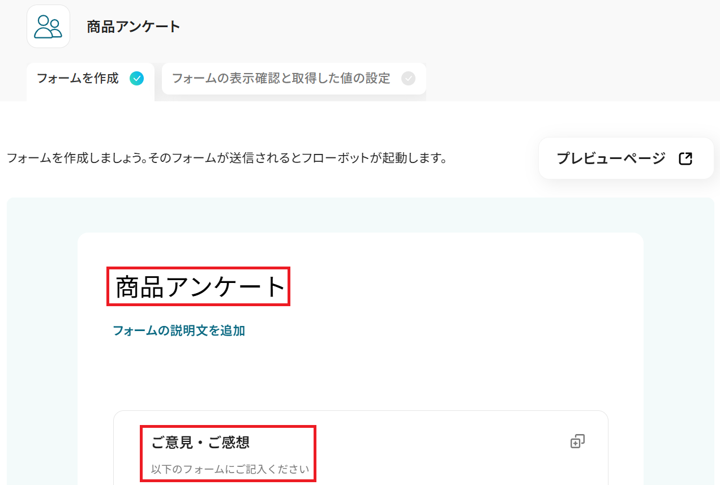This screenshot has height=485, width=720.
Task: Open the フォームを作成 tab label
Action: tap(78, 79)
